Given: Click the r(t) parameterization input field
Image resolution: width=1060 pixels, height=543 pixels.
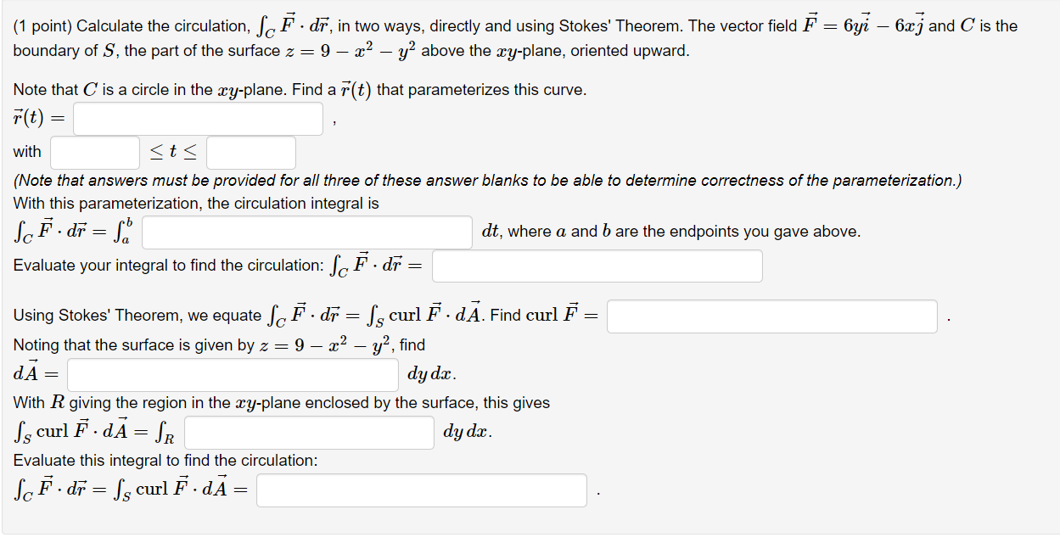Looking at the screenshot, I should (x=197, y=119).
